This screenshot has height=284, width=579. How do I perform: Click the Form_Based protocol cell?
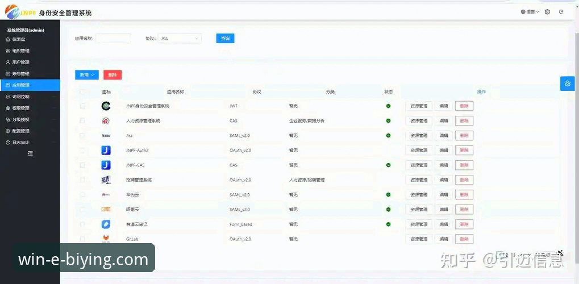coord(241,224)
